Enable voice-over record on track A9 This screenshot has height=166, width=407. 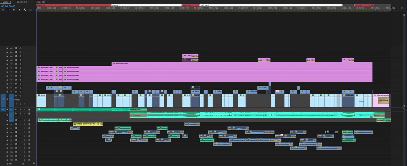(29, 144)
